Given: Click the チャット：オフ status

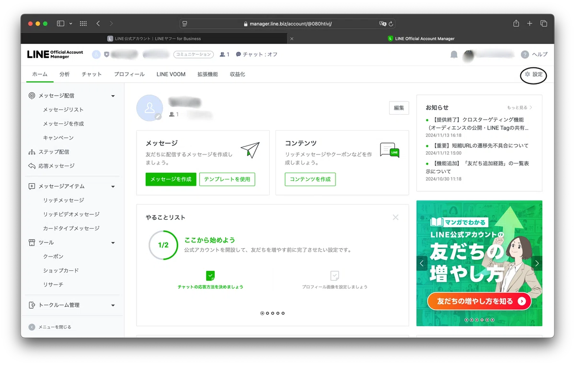Looking at the screenshot, I should [257, 55].
